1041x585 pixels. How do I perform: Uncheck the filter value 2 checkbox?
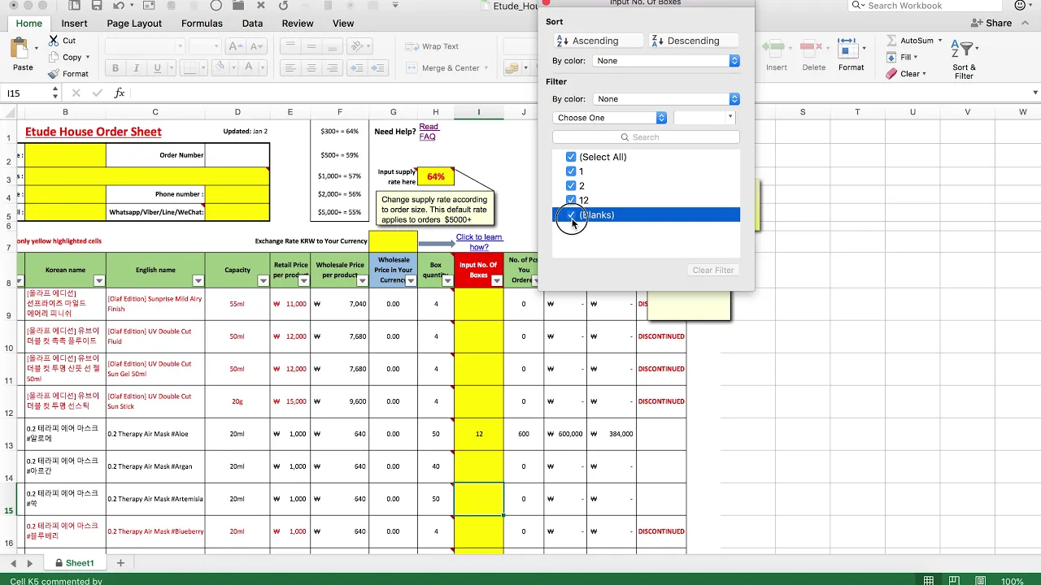tap(571, 186)
